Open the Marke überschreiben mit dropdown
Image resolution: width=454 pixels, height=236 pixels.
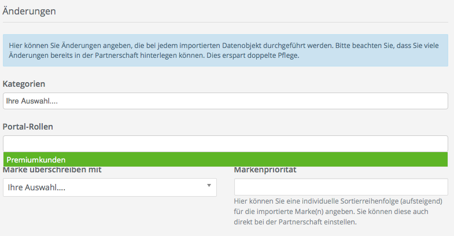tap(109, 187)
